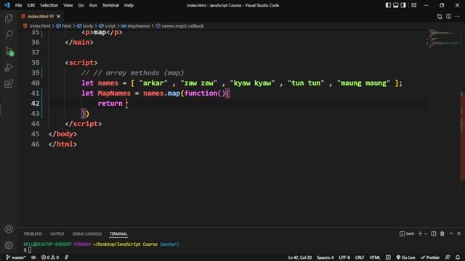
Task: Open the Run menu
Action: coord(93,5)
